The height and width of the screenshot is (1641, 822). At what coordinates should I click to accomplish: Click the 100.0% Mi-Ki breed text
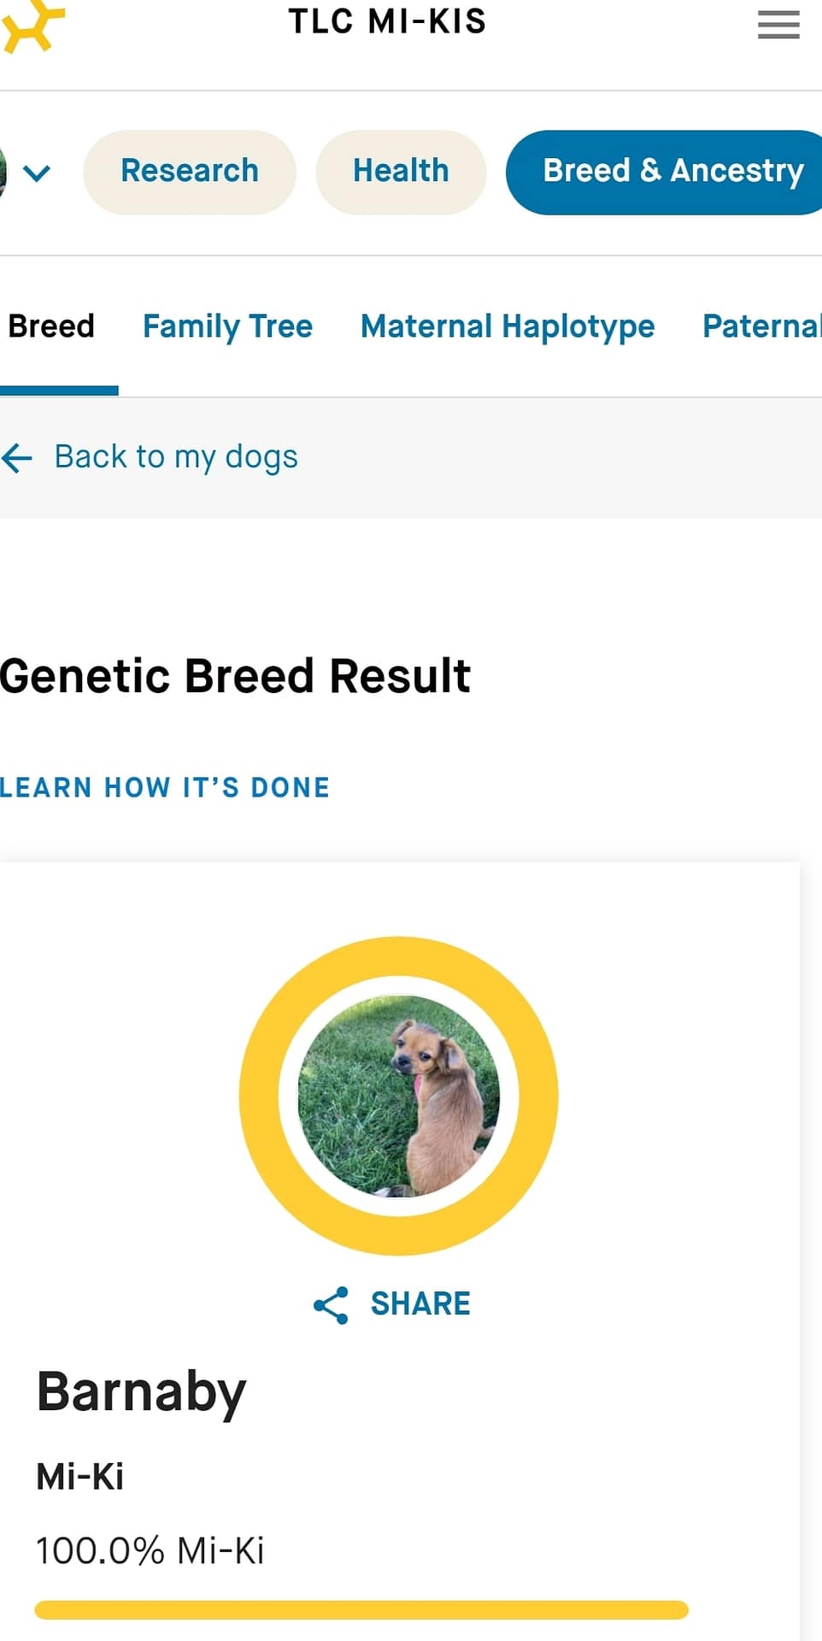150,1550
